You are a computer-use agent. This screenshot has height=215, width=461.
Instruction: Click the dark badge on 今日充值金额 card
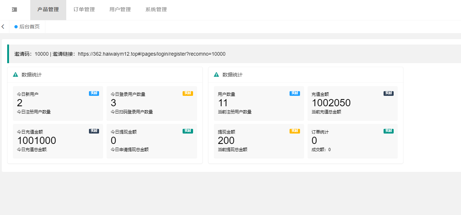coord(94,131)
